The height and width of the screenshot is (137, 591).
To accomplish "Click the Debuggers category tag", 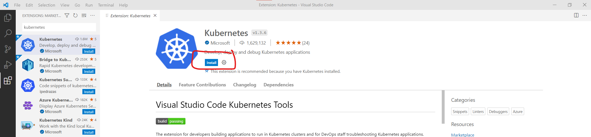I will [x=498, y=111].
